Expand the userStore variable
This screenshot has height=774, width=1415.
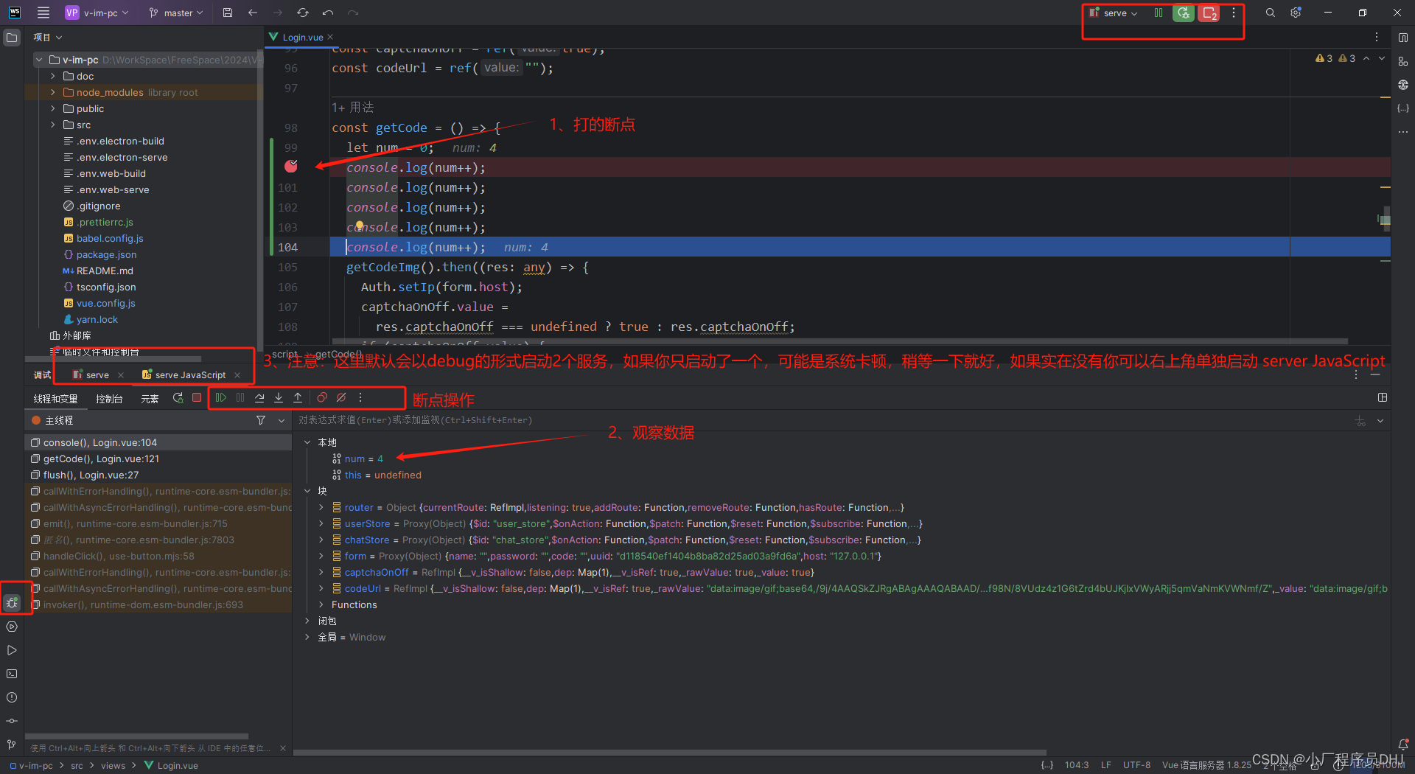pos(321,523)
